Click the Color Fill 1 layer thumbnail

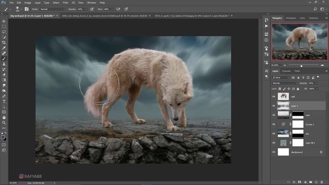click(x=283, y=143)
